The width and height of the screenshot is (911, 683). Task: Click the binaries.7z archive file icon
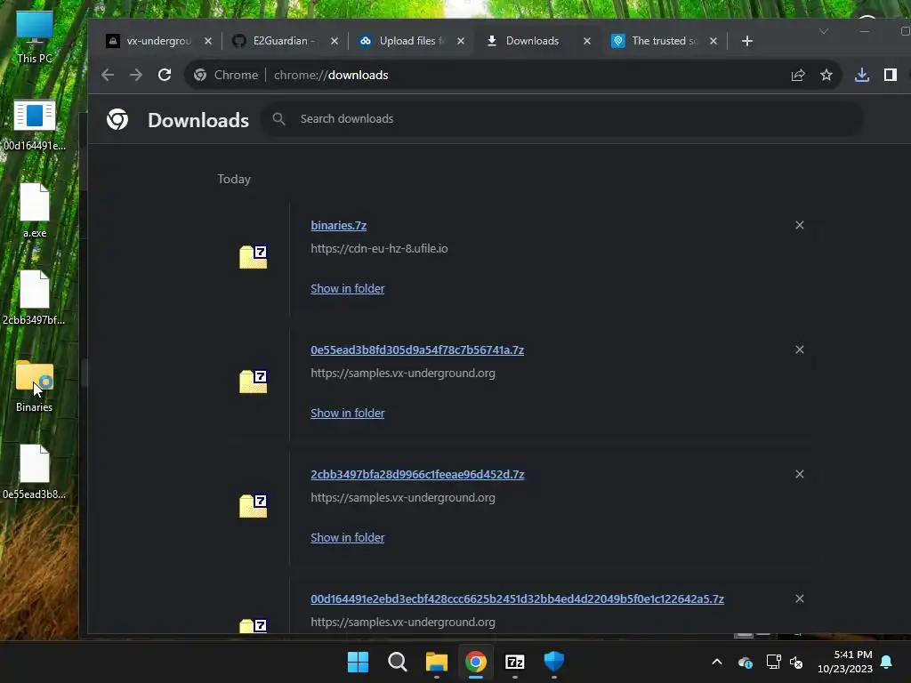(254, 257)
